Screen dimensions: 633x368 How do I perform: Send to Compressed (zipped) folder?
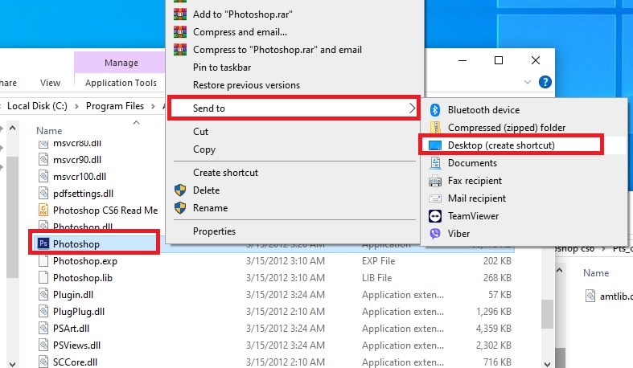coord(524,128)
